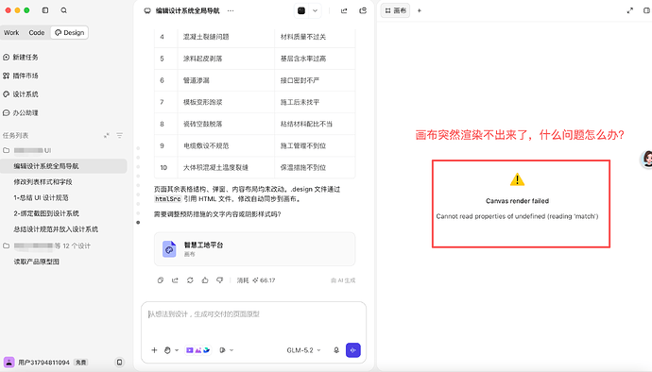Image resolution: width=652 pixels, height=372 pixels.
Task: Click table cell 管道渗漏
Action: click(x=197, y=80)
